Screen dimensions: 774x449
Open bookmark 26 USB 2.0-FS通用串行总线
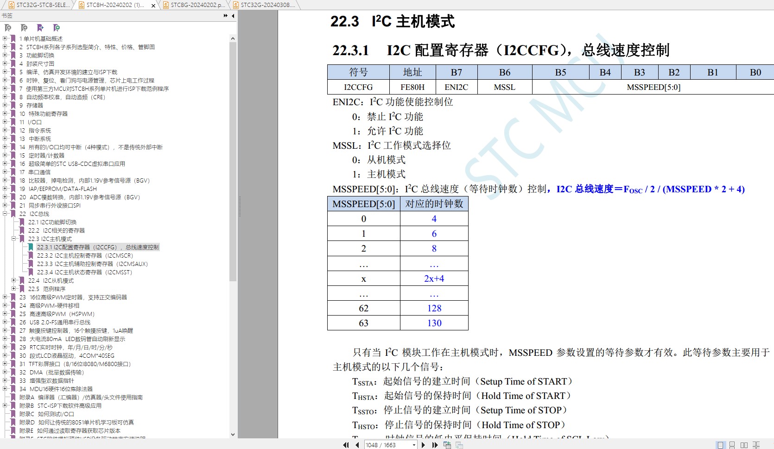point(55,322)
